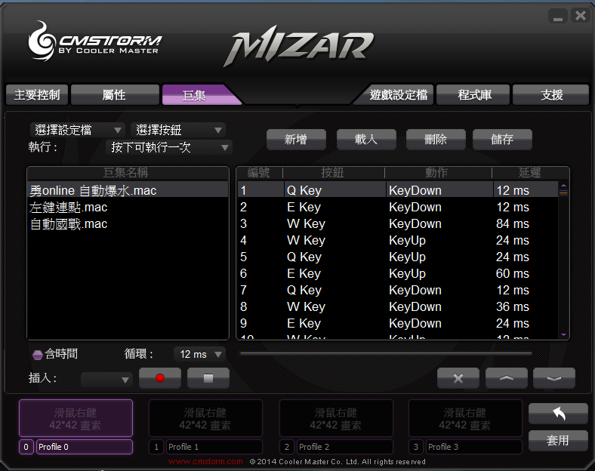Select macro 勇online 自動爆水.mac

(128, 190)
